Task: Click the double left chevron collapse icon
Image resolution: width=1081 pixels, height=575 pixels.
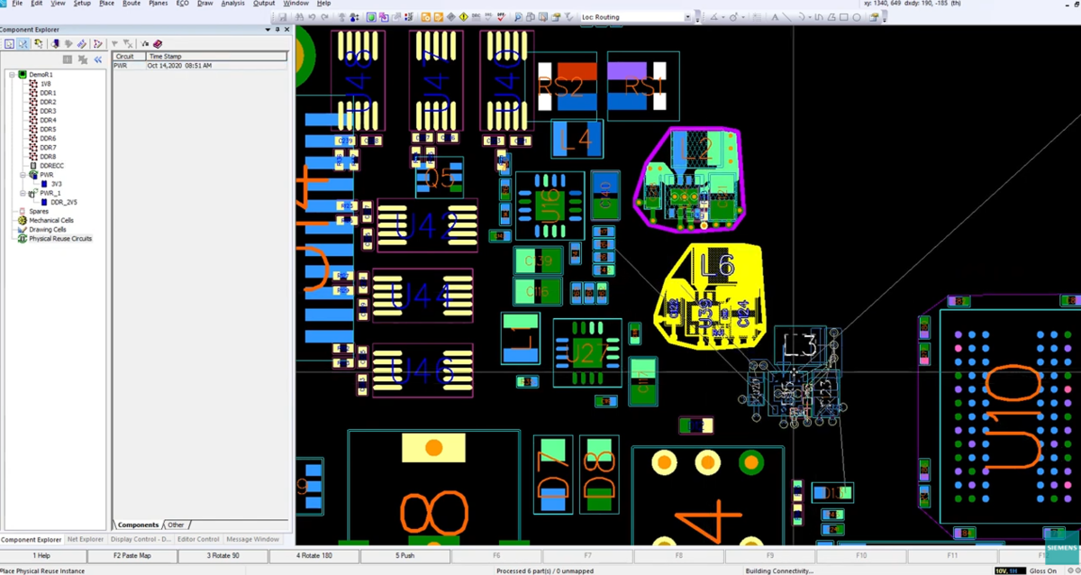Action: coord(98,59)
